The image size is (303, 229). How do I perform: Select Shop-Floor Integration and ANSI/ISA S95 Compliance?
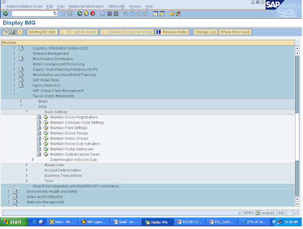(x=76, y=186)
